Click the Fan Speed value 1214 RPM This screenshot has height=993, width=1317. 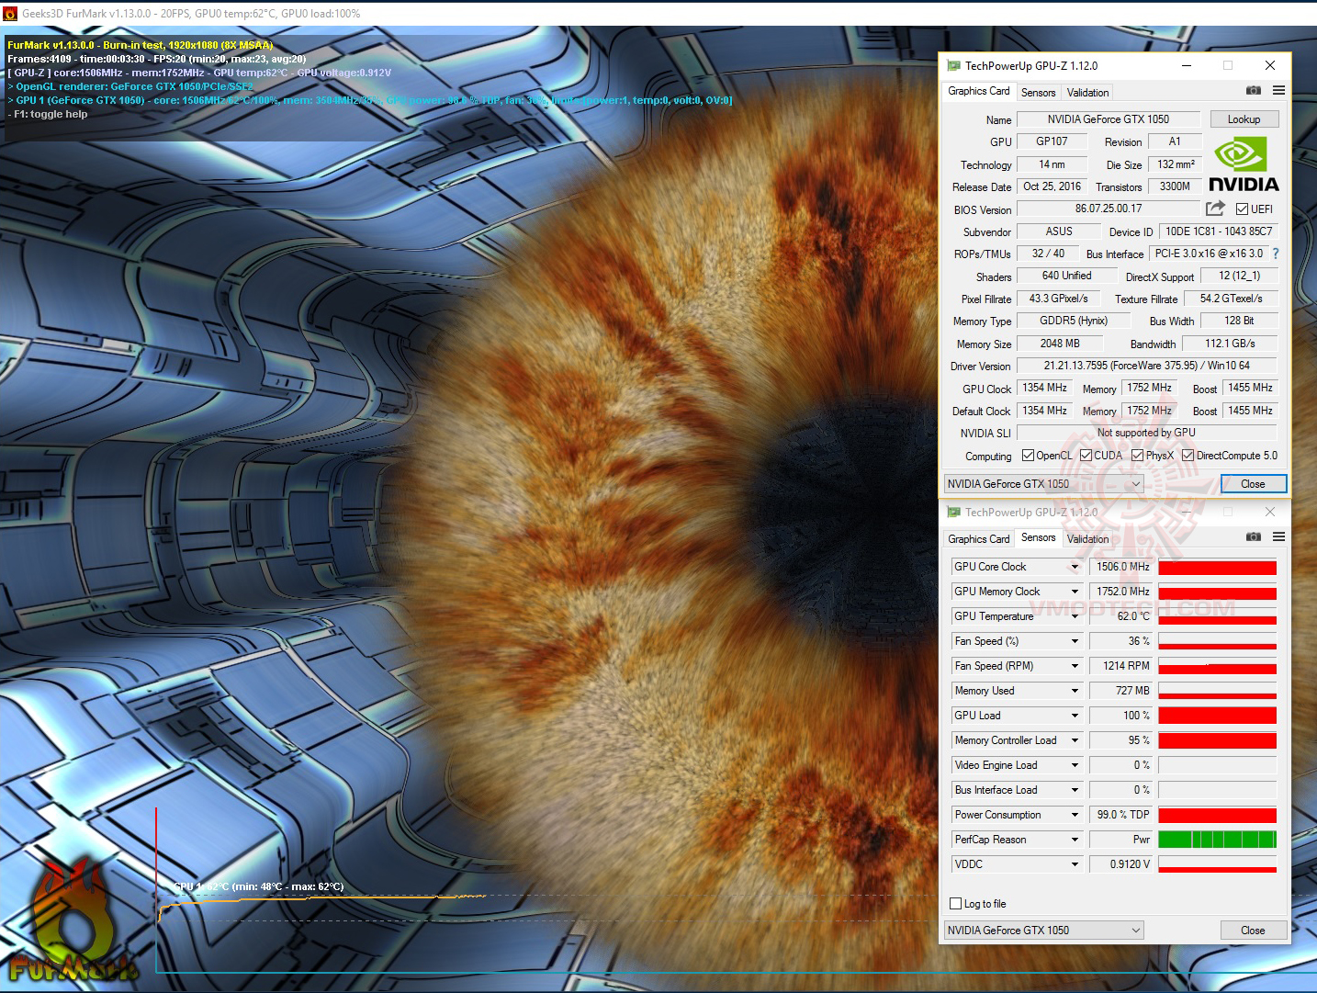pyautogui.click(x=1121, y=666)
